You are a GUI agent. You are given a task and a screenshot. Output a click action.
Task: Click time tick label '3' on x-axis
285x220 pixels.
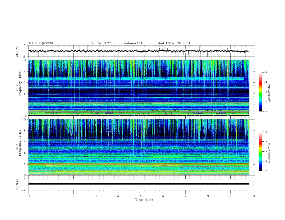pyautogui.click(x=96, y=196)
